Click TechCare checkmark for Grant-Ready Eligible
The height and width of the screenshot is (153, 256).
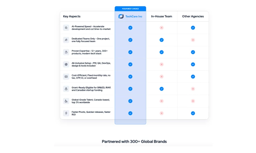(x=130, y=89)
